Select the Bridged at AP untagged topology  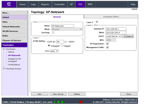click(14, 60)
